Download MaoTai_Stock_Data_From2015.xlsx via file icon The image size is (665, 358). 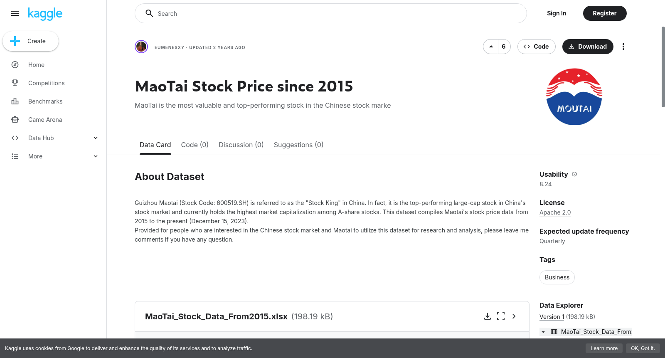[x=488, y=316]
